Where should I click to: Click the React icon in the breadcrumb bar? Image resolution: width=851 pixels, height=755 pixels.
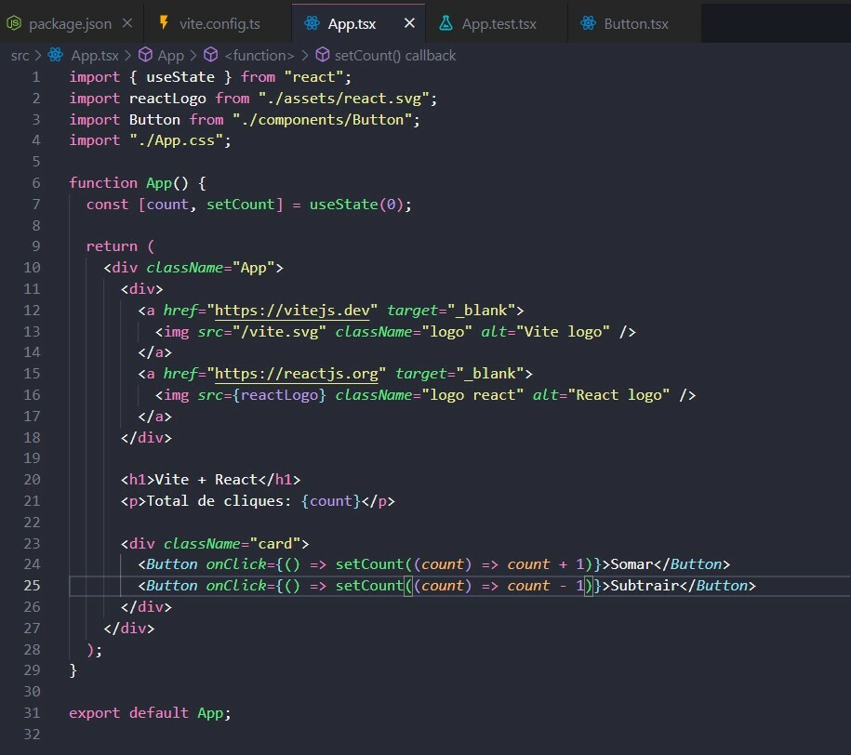[56, 55]
